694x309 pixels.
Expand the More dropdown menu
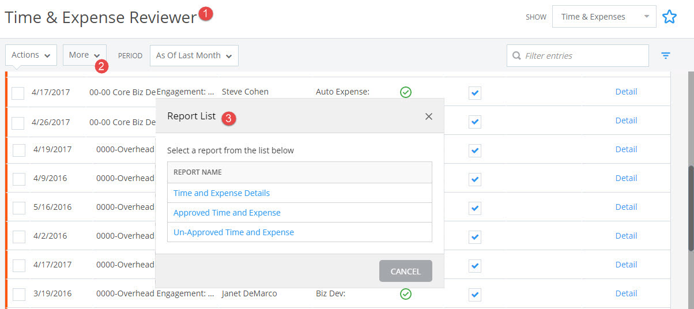point(85,55)
